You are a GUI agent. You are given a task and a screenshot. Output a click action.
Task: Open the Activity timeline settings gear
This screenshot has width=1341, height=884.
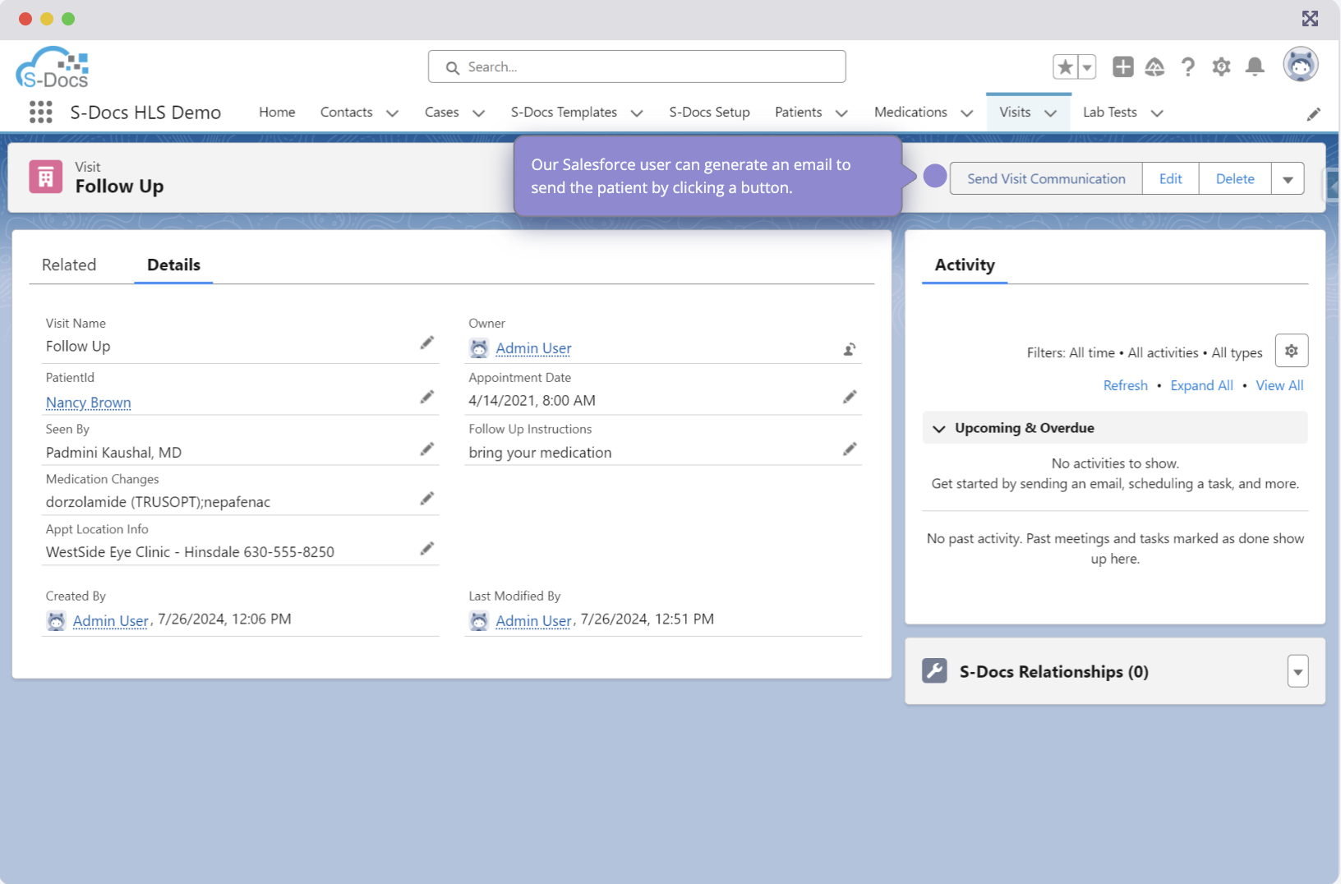tap(1292, 351)
